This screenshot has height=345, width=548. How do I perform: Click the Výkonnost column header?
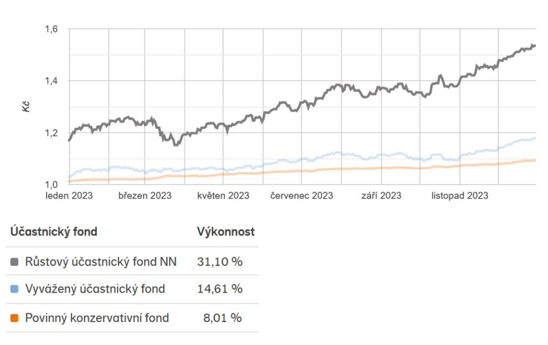point(225,231)
